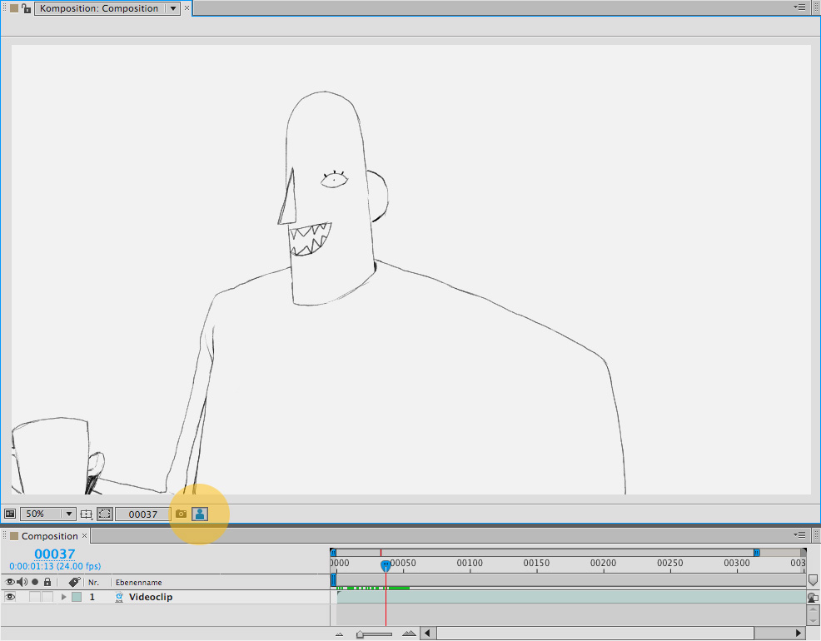This screenshot has height=641, width=821.
Task: Click the Videoclip layer label color swatch
Action: pyautogui.click(x=77, y=597)
